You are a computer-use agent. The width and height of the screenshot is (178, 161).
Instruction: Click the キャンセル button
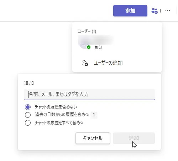[x=93, y=138]
